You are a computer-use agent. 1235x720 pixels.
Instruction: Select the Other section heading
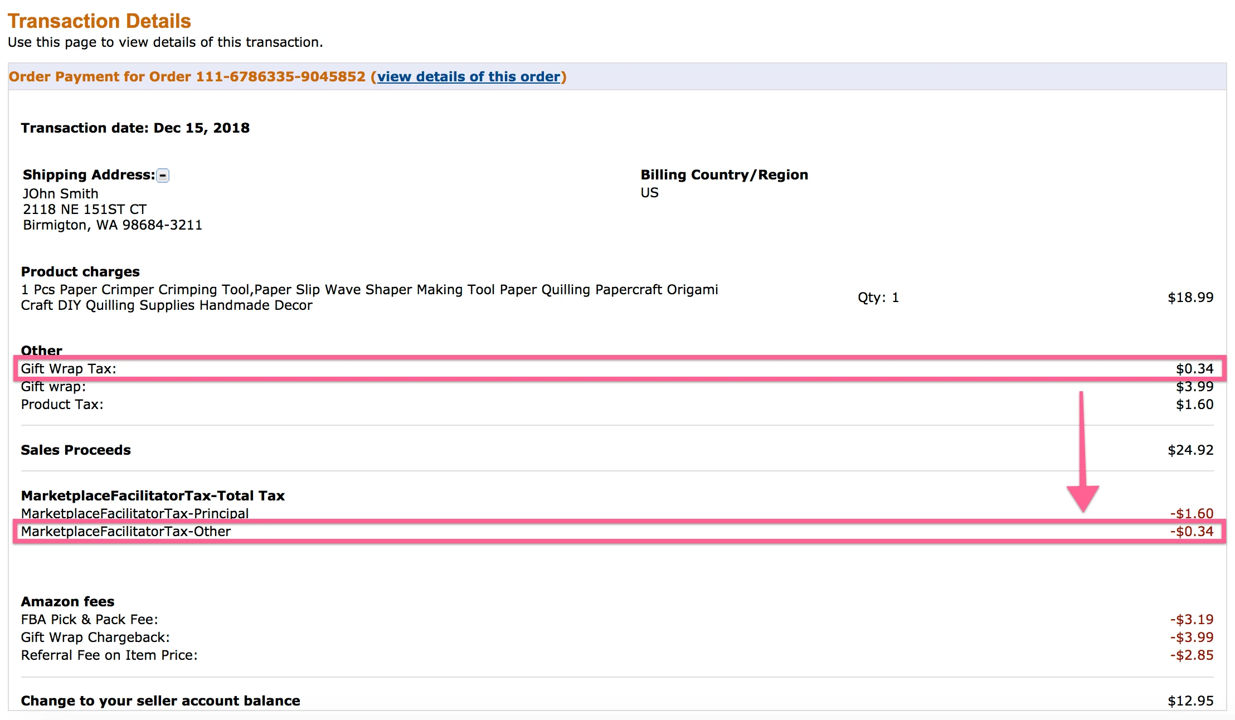click(x=41, y=351)
